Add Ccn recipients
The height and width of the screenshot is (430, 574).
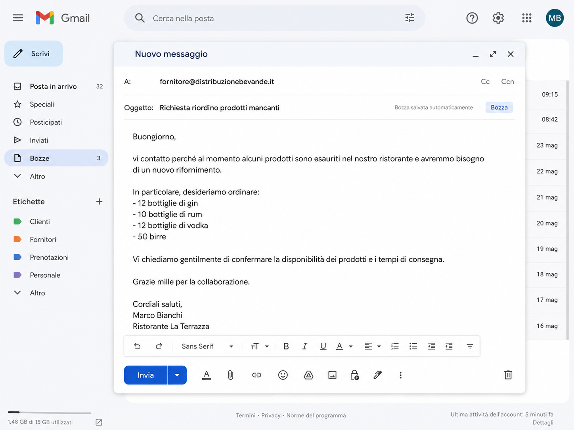(x=507, y=82)
